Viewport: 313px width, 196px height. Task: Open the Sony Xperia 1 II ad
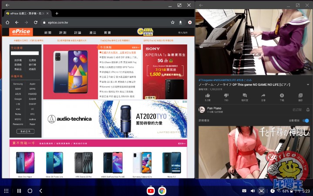(x=165, y=72)
